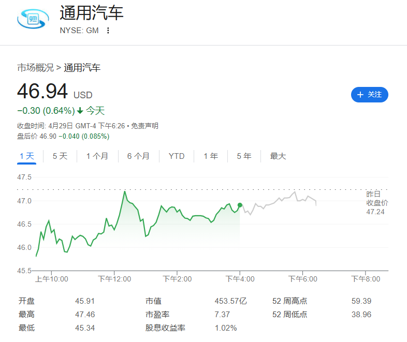Click the 上午10:00 axis label
Image resolution: width=407 pixels, height=342 pixels.
51,279
